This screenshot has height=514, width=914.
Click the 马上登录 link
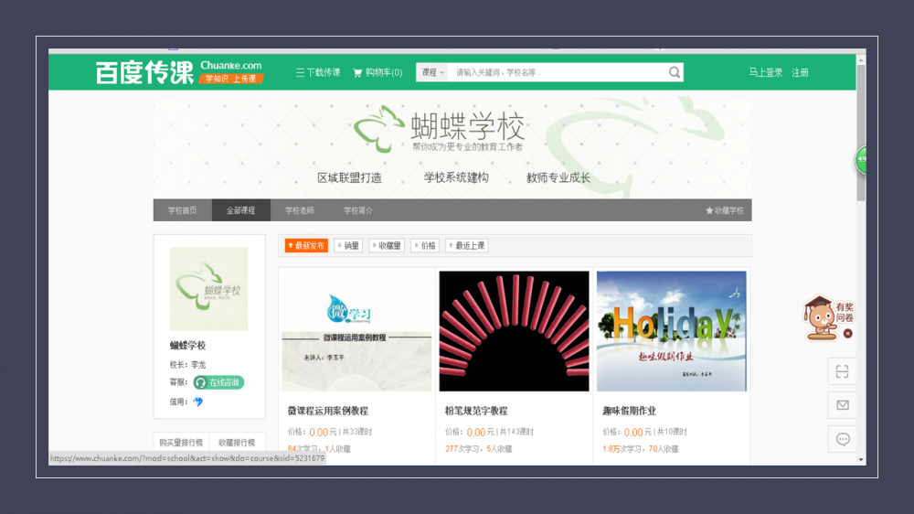point(765,72)
